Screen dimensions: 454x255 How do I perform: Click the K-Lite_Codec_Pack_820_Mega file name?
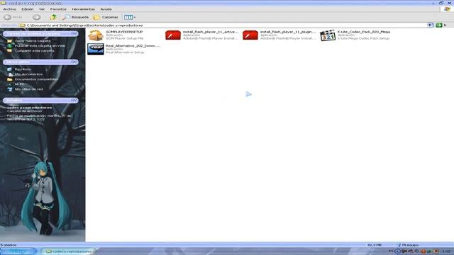(x=364, y=32)
